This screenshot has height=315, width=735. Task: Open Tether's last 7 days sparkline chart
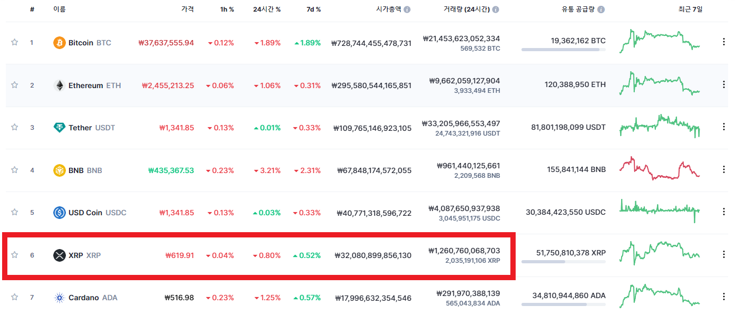tap(660, 127)
